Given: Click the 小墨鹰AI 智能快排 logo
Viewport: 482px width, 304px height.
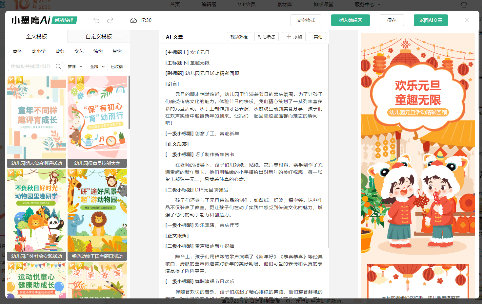Looking at the screenshot, I should [43, 20].
